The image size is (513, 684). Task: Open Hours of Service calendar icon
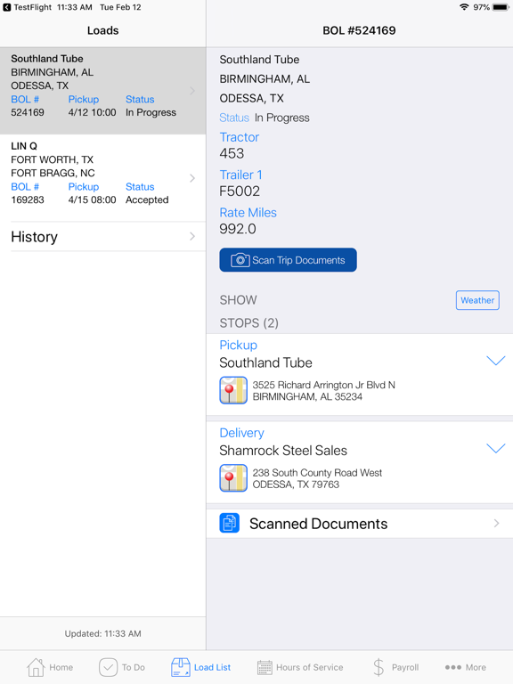coord(265,667)
